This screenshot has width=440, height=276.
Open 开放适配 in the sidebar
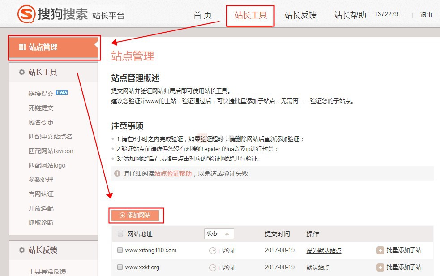coord(41,208)
